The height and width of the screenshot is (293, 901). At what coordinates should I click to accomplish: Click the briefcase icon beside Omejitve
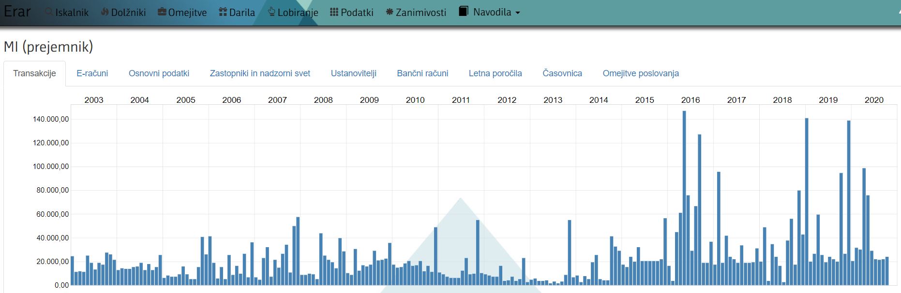[x=162, y=12]
